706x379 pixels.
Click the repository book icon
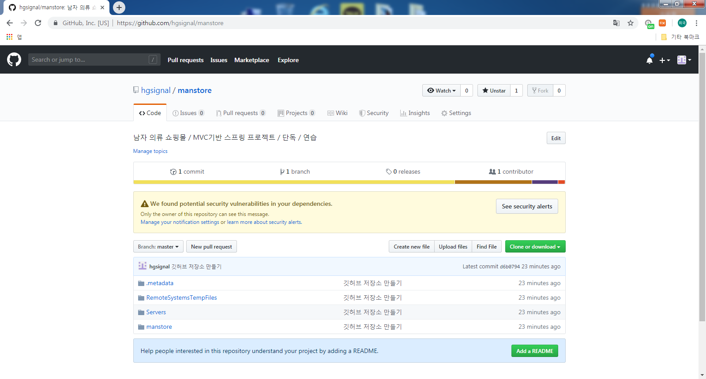(x=136, y=90)
